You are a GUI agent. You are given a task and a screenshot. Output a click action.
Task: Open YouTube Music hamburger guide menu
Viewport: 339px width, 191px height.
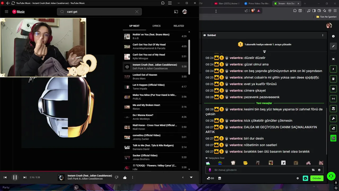tap(7, 12)
